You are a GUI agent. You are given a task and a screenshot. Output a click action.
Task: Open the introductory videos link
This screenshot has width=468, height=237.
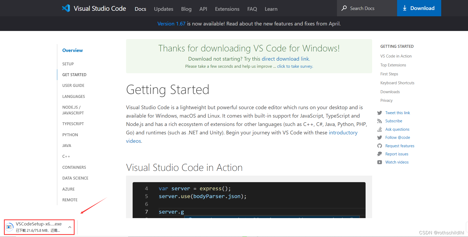[x=242, y=137]
